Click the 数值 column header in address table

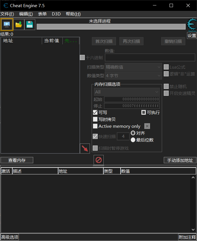pyautogui.click(x=158, y=171)
